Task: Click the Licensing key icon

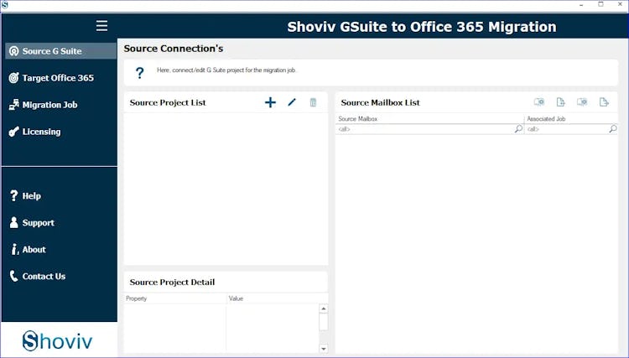Action: 13,132
